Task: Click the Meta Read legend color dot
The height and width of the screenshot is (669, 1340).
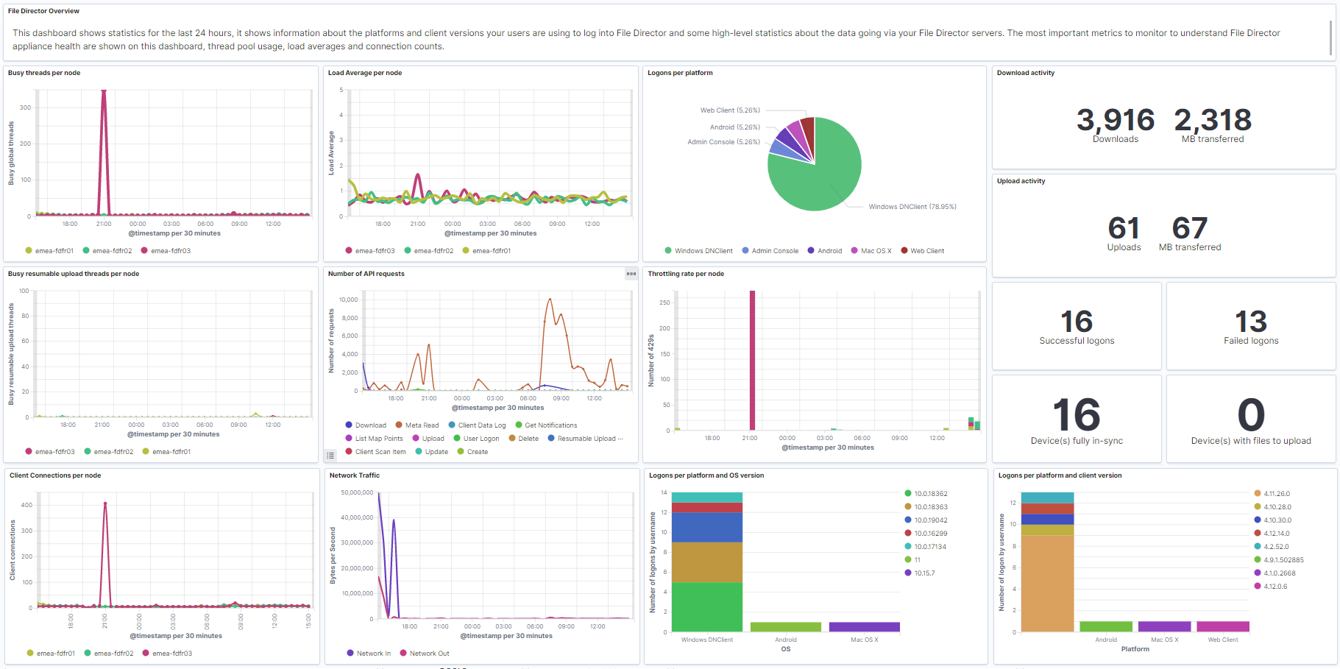Action: click(399, 425)
